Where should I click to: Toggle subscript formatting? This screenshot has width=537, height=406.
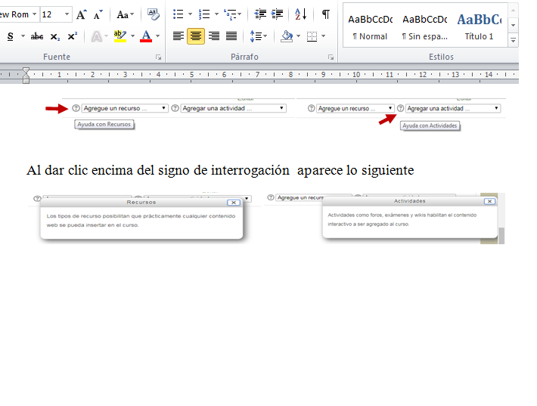tap(55, 36)
